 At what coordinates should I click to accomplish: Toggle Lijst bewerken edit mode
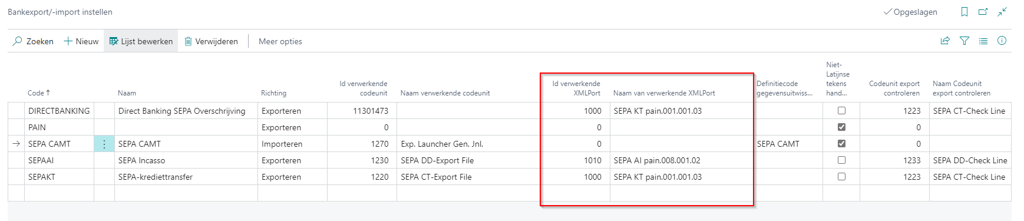tap(141, 41)
